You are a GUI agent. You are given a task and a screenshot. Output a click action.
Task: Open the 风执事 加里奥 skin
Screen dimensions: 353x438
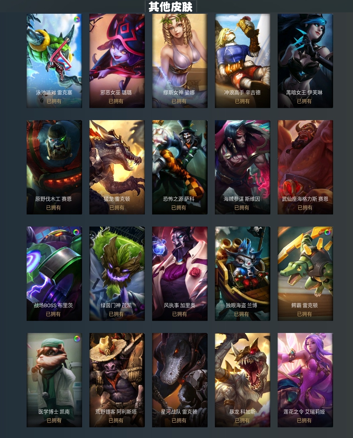pos(180,274)
